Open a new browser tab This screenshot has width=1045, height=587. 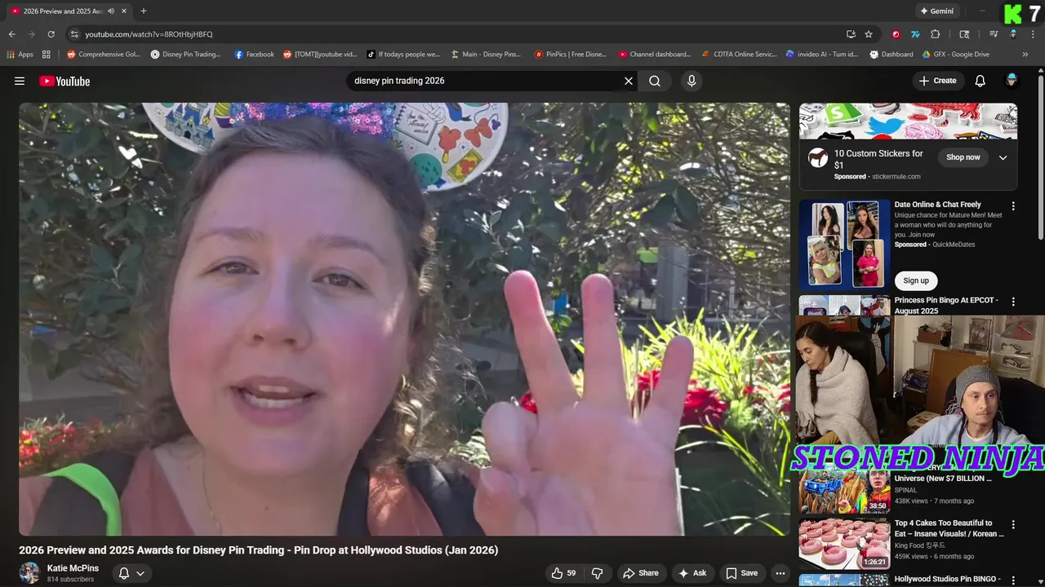[144, 11]
